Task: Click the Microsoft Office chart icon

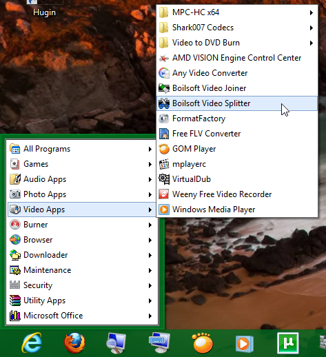Action: pos(15,316)
